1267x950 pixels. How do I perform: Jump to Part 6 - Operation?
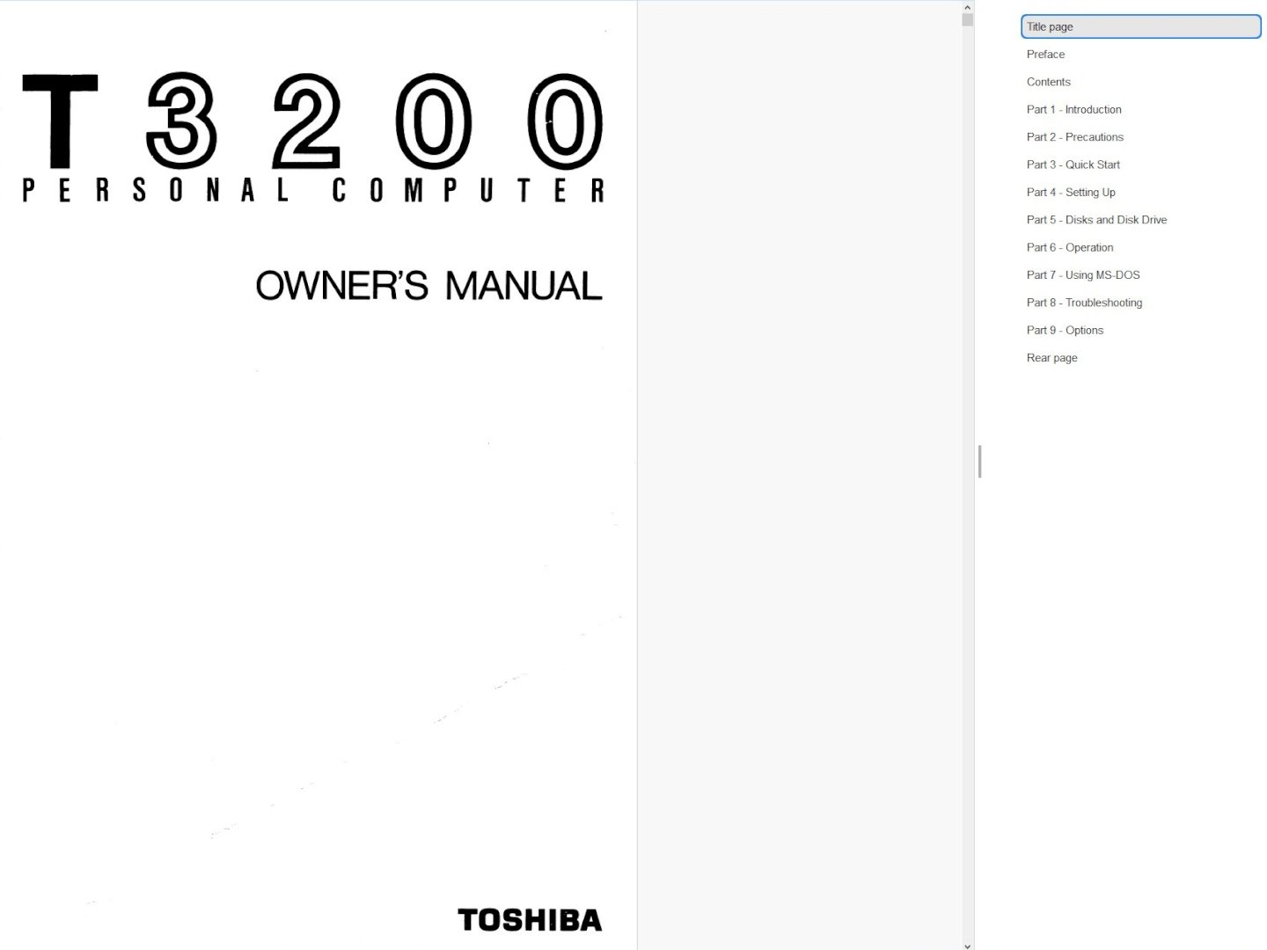pyautogui.click(x=1070, y=247)
